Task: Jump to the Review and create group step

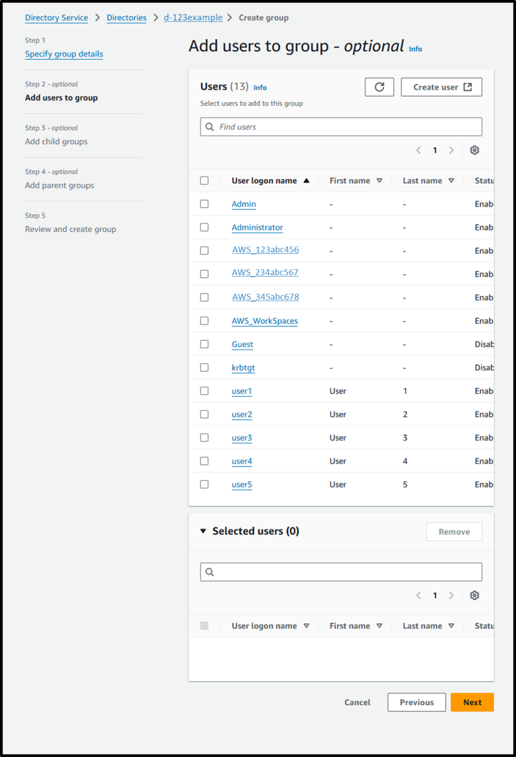Action: (x=70, y=229)
